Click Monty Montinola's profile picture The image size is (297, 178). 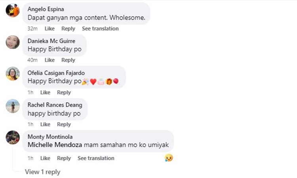tap(13, 138)
